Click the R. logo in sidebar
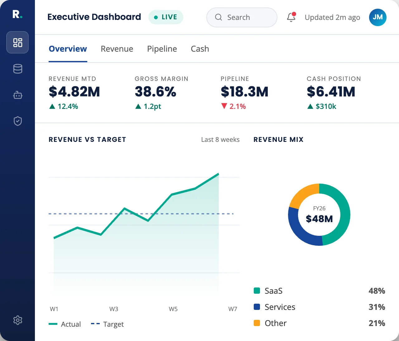 click(x=17, y=14)
